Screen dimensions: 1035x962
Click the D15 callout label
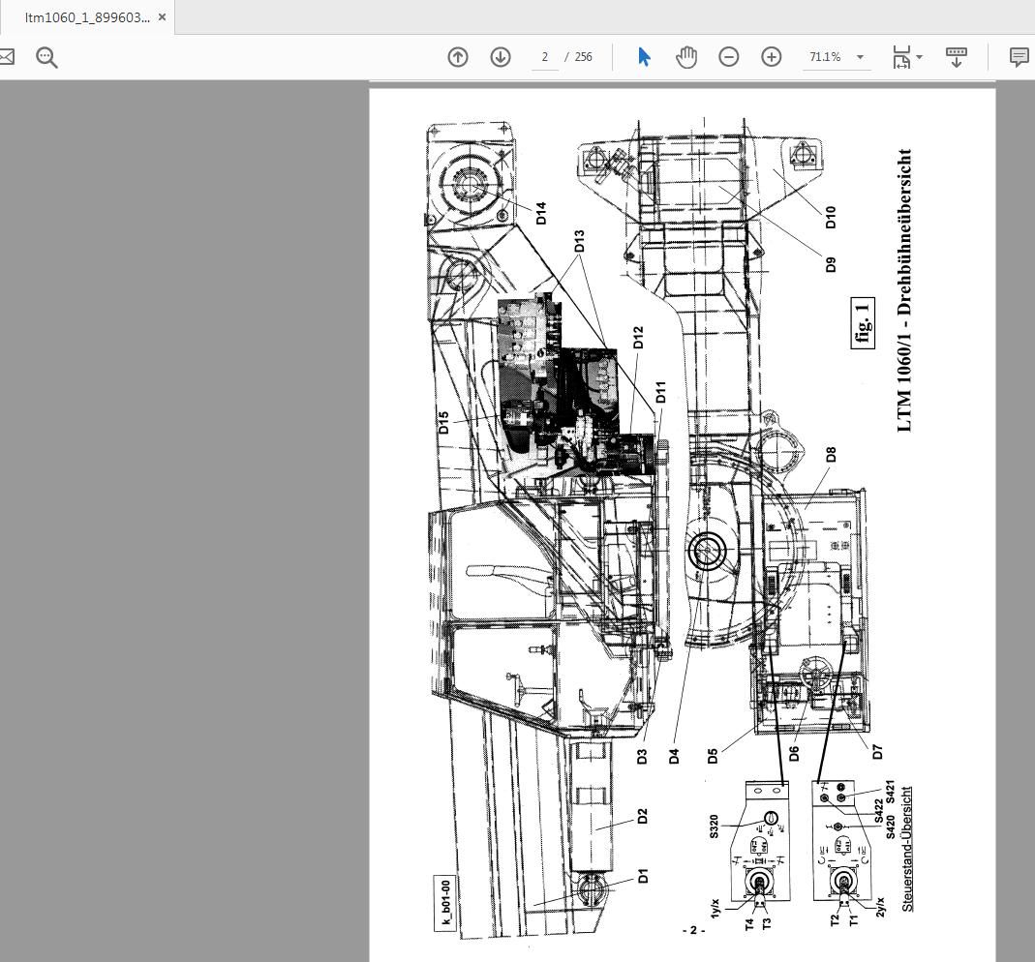[443, 422]
